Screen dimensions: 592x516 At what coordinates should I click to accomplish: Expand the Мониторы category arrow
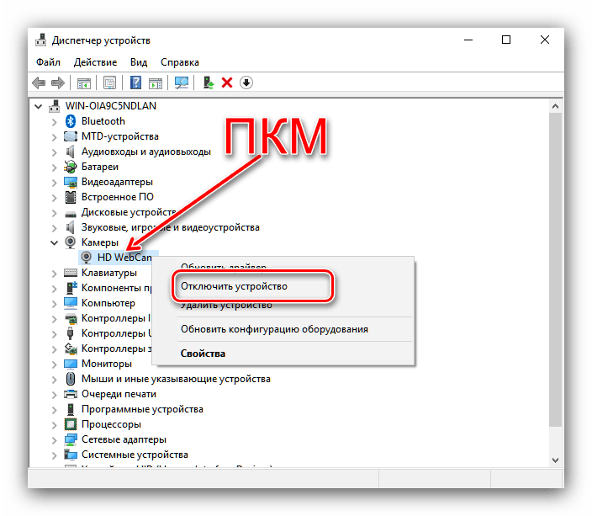(55, 364)
